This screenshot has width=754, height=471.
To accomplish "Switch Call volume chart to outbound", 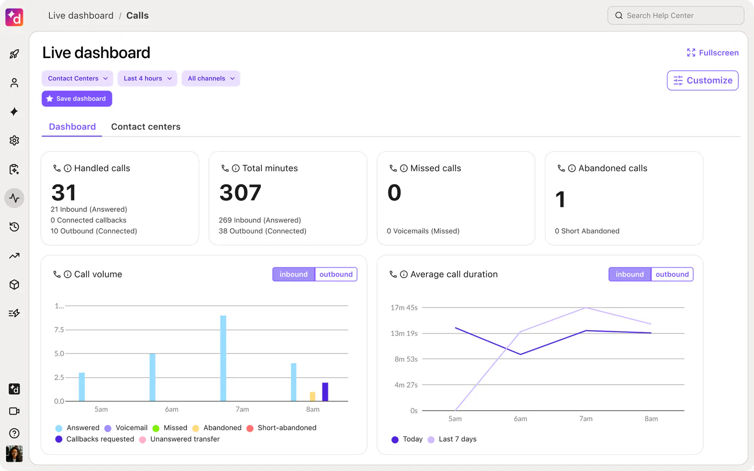I will (x=336, y=274).
